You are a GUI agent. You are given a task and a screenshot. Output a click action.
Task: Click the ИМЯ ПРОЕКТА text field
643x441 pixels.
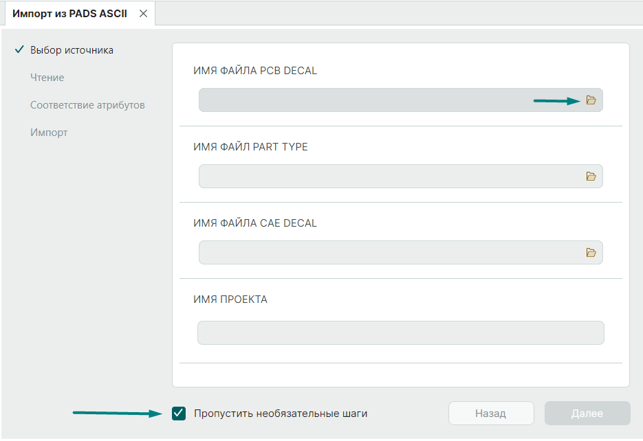point(400,333)
